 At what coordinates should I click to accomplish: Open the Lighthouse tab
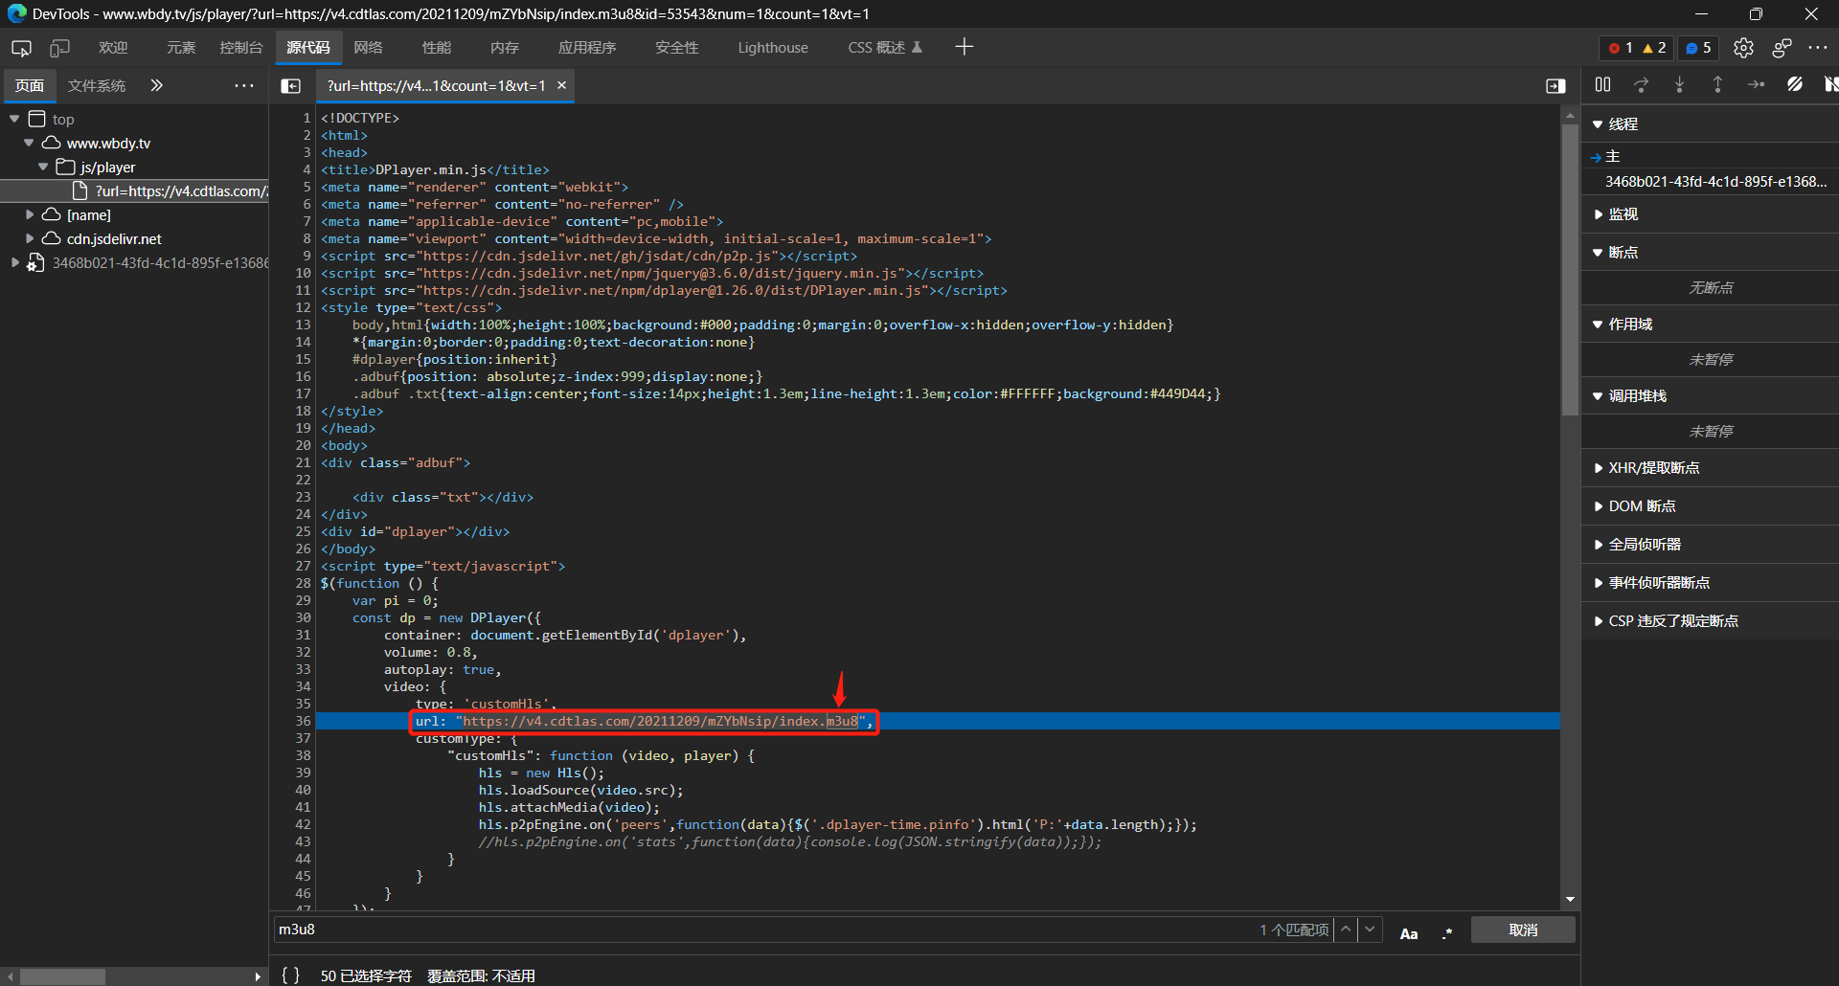tap(773, 48)
